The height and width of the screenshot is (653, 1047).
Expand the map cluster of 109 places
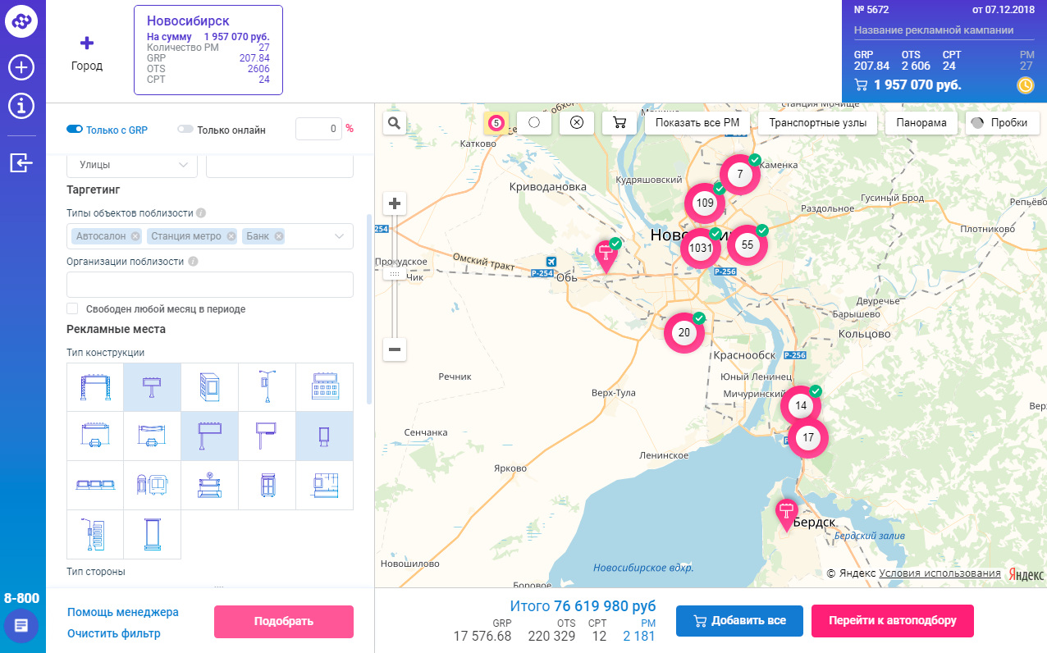coord(705,203)
